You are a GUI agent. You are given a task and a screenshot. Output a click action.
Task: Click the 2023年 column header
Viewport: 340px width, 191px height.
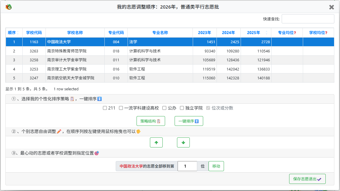click(x=204, y=33)
